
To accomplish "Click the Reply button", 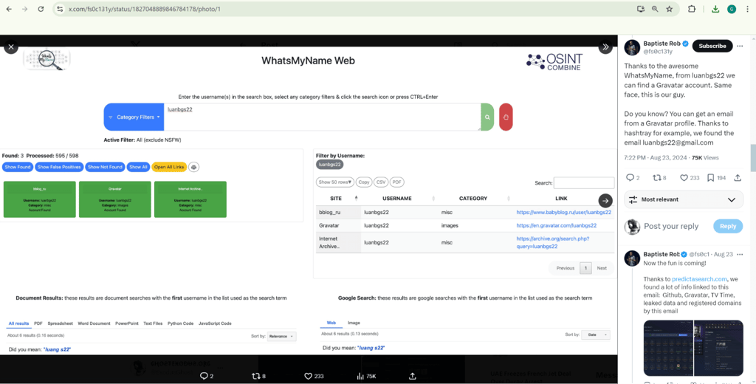I will coord(728,226).
